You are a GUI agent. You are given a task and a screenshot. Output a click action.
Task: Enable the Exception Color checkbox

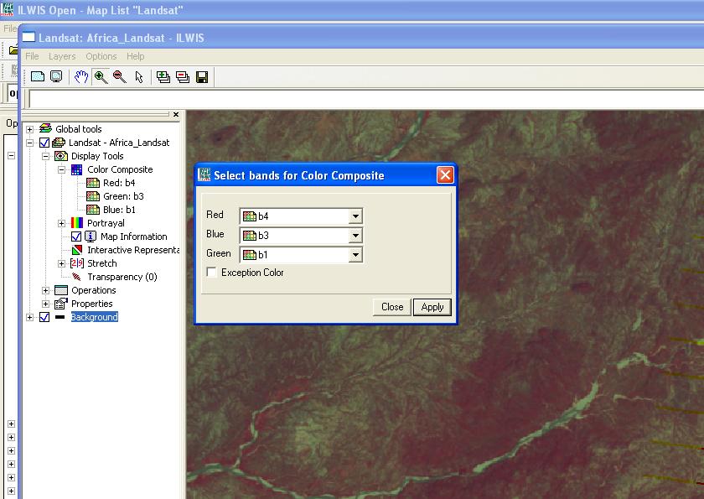tap(212, 273)
